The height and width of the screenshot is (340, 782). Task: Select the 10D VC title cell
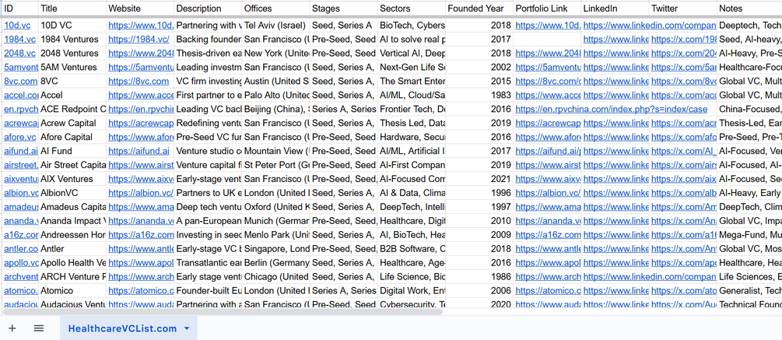coord(72,26)
